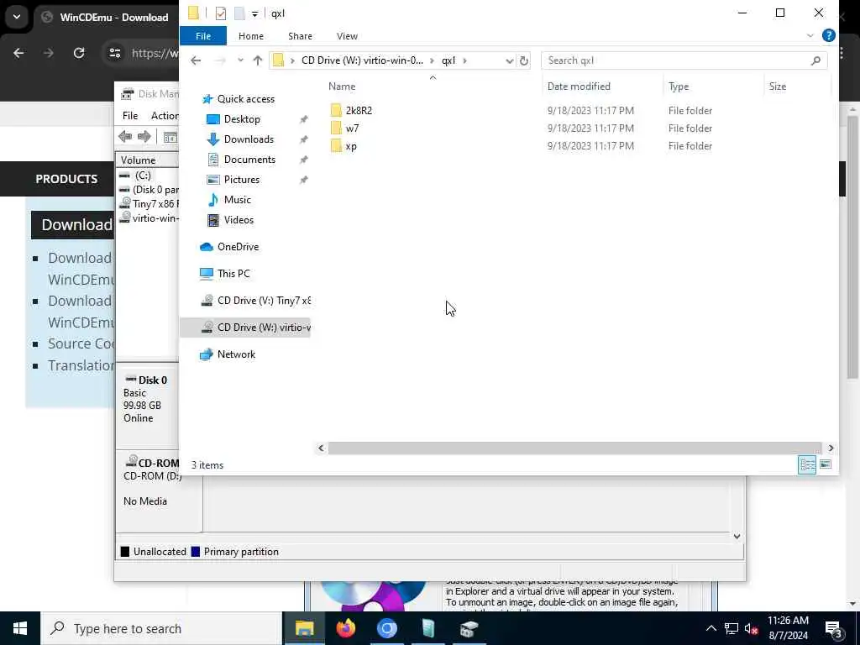860x645 pixels.
Task: Open Windows Start menu
Action: pyautogui.click(x=20, y=628)
